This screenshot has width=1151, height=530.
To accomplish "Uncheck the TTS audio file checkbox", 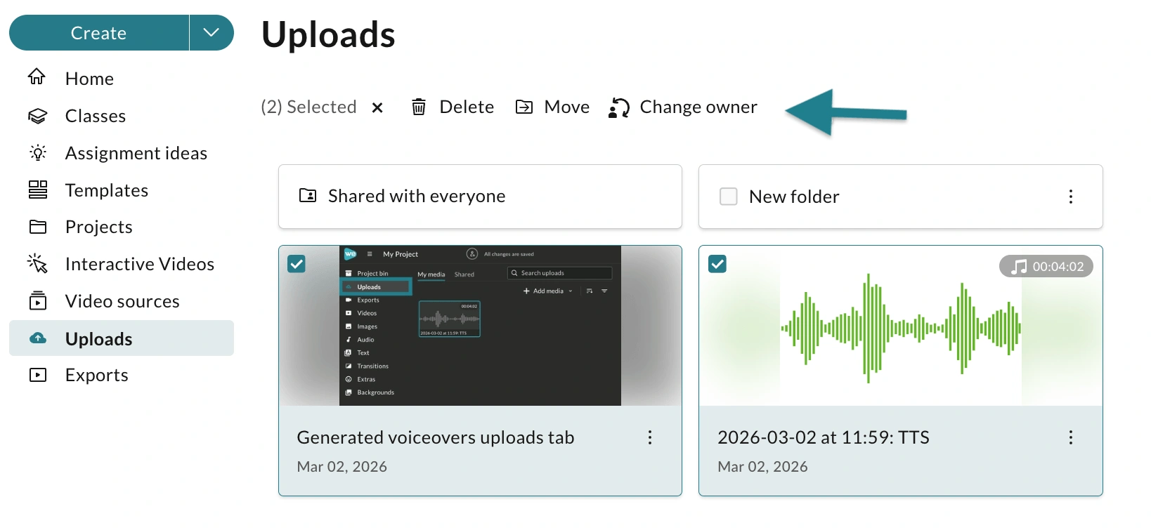I will tap(717, 264).
